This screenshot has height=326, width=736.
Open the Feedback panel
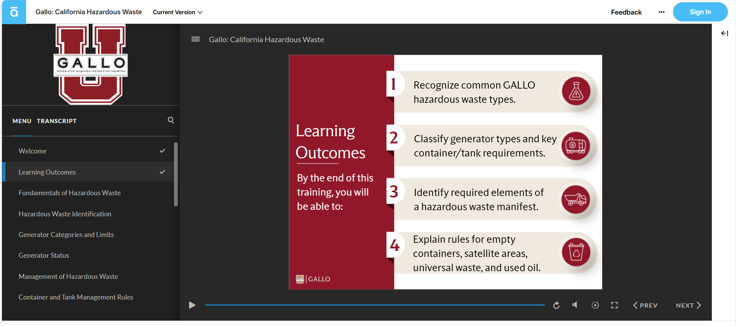(626, 12)
